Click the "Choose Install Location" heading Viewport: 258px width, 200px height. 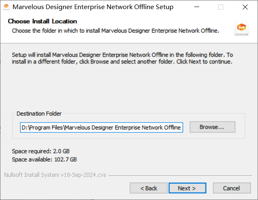click(42, 21)
